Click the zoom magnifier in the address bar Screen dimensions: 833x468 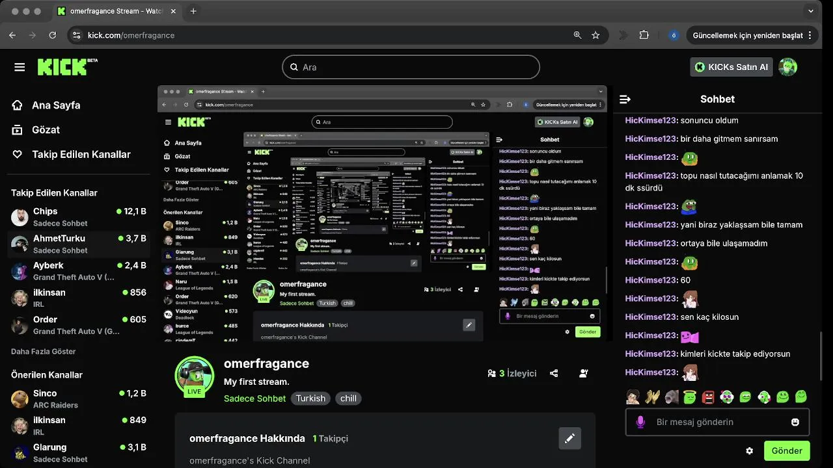pos(577,35)
